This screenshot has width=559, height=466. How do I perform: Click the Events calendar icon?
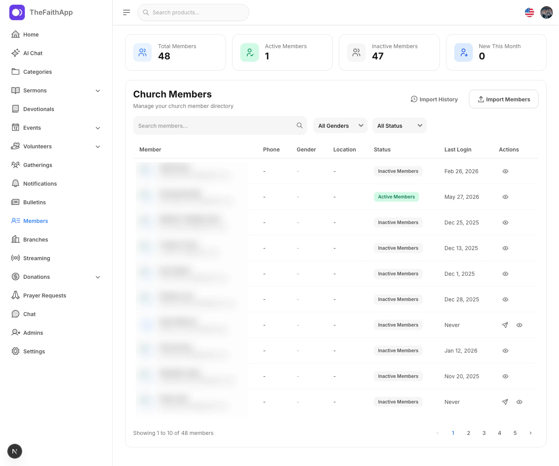pos(16,127)
